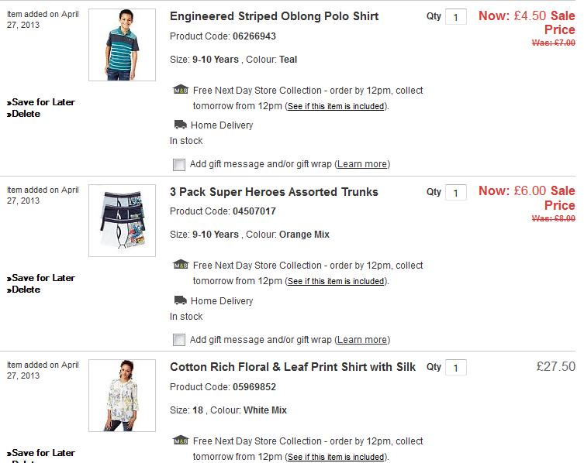Image resolution: width=584 pixels, height=463 pixels.
Task: Click the Qty field for the floral shirt
Action: (456, 368)
